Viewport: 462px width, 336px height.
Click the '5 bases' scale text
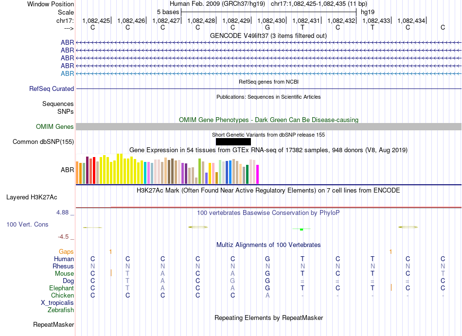pyautogui.click(x=168, y=12)
